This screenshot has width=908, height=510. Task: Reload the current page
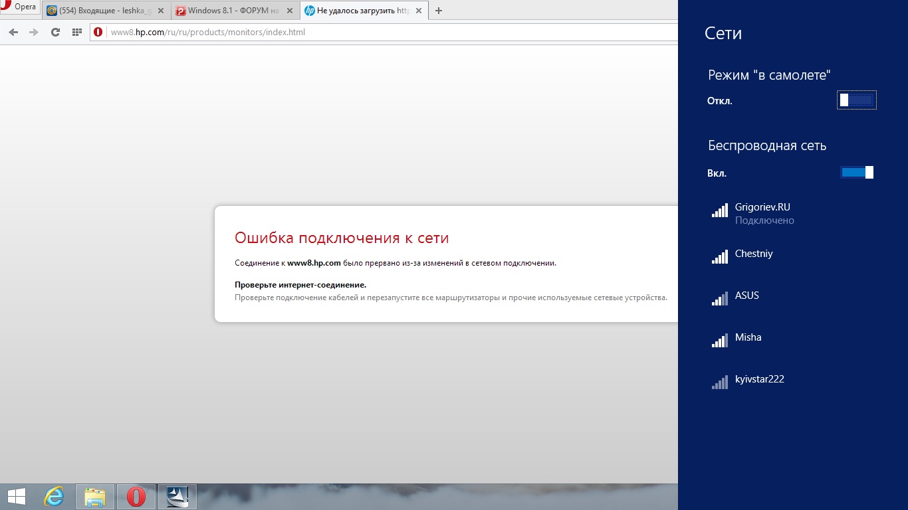point(55,32)
